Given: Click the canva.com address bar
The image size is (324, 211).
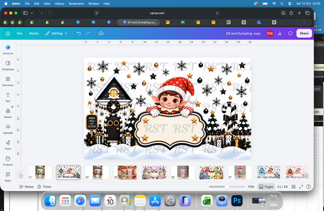Looking at the screenshot, I should point(157,13).
